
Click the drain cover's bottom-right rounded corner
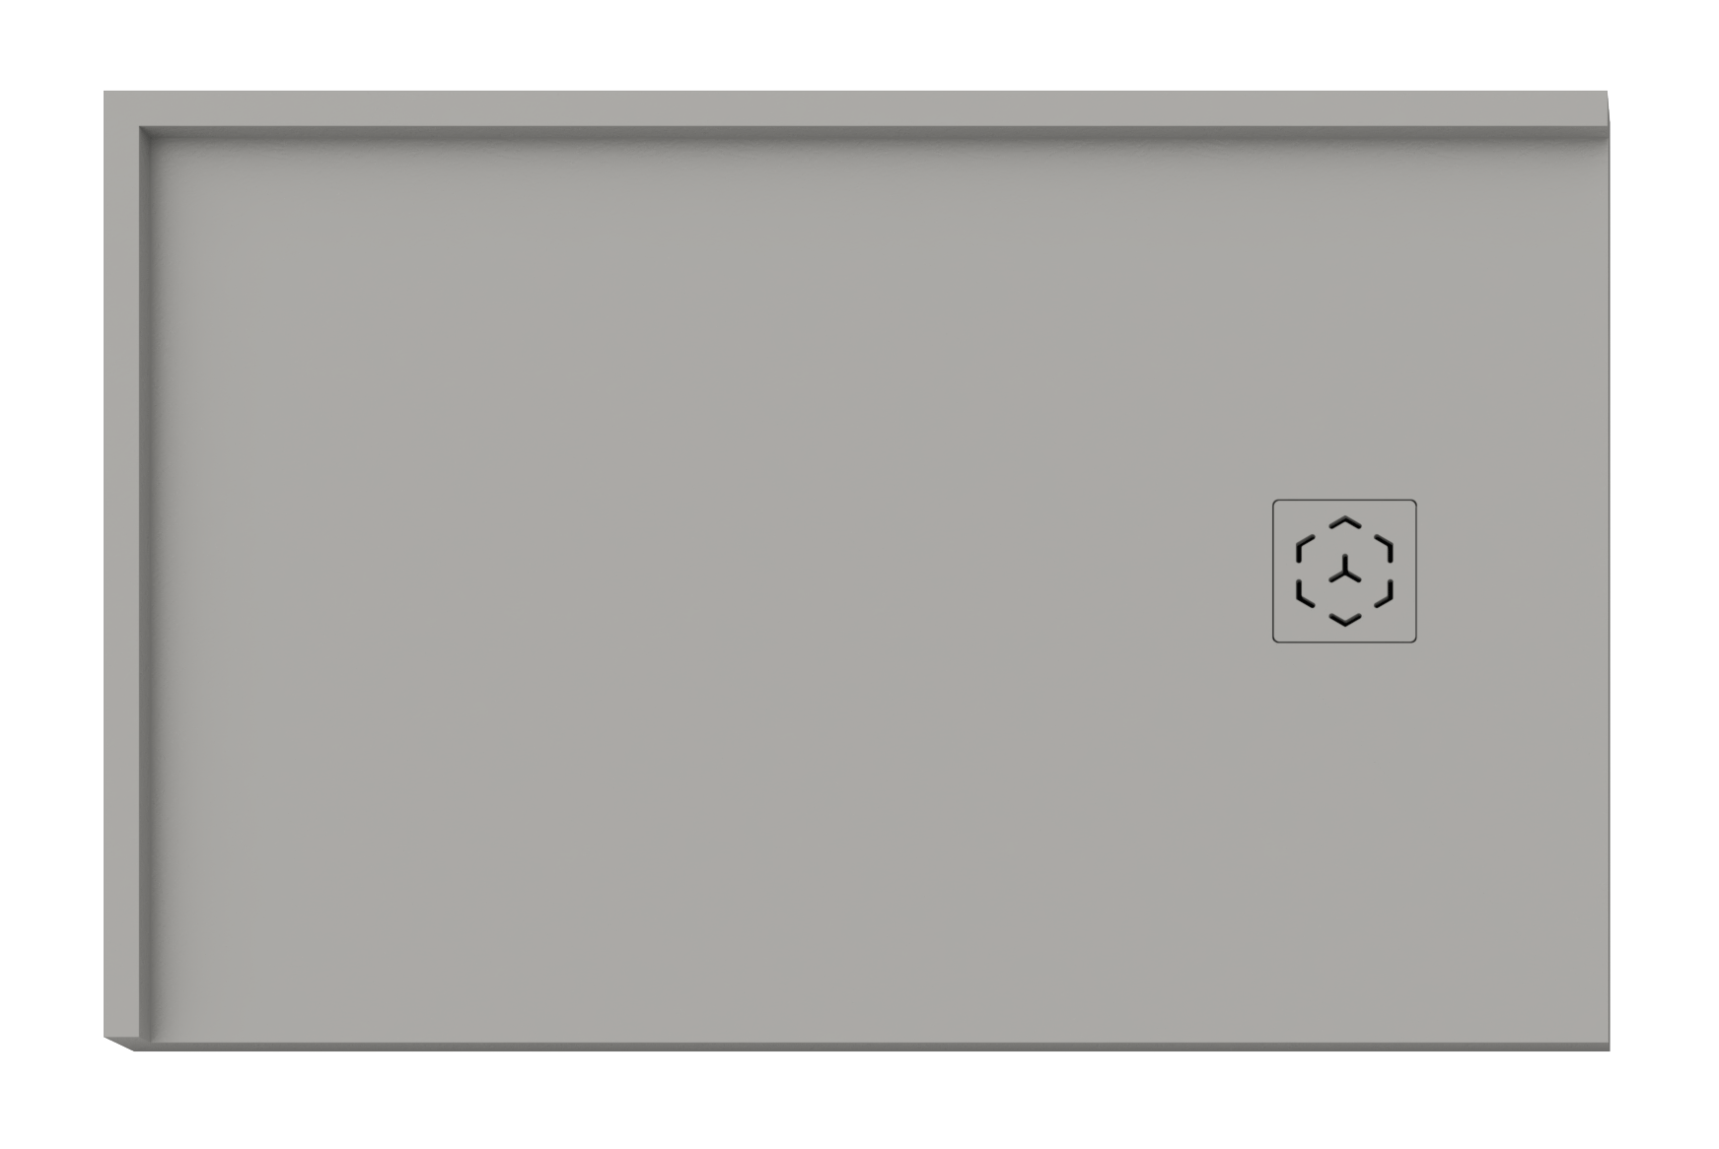(x=1412, y=639)
